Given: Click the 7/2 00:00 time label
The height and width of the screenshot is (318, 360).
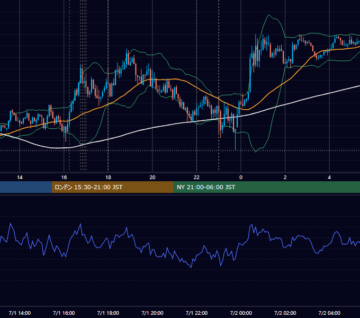Looking at the screenshot, I should pyautogui.click(x=241, y=313).
